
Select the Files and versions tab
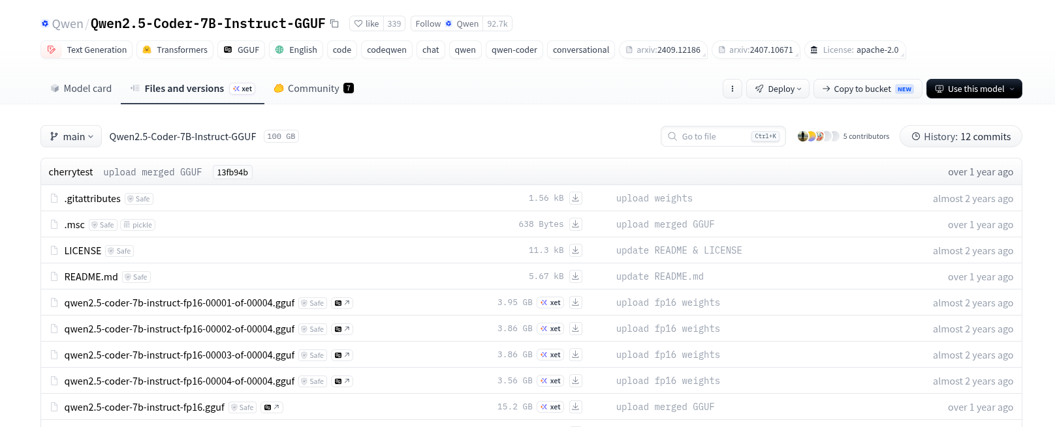192,89
